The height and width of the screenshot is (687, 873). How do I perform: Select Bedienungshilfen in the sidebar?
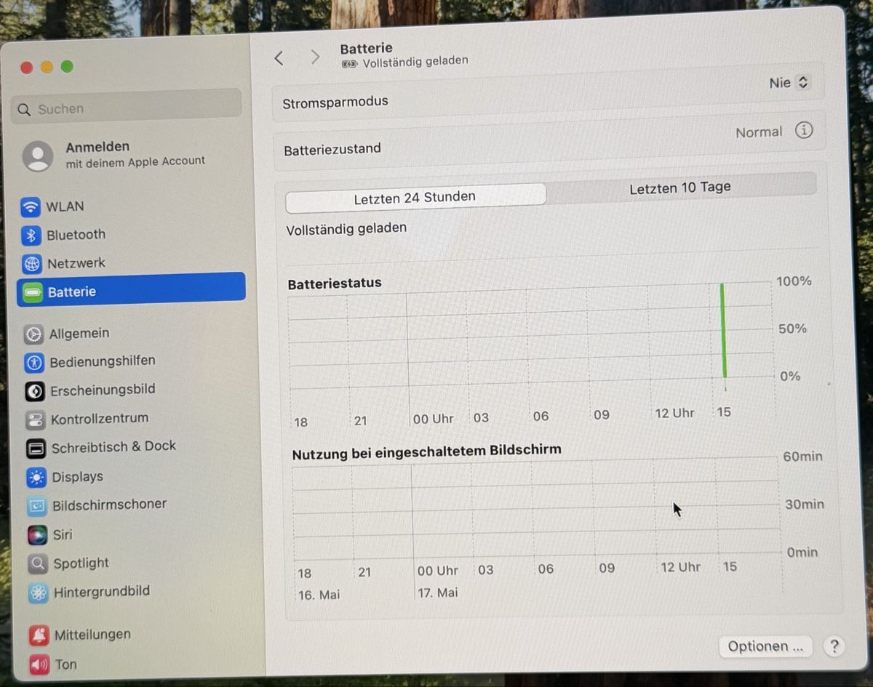point(103,361)
